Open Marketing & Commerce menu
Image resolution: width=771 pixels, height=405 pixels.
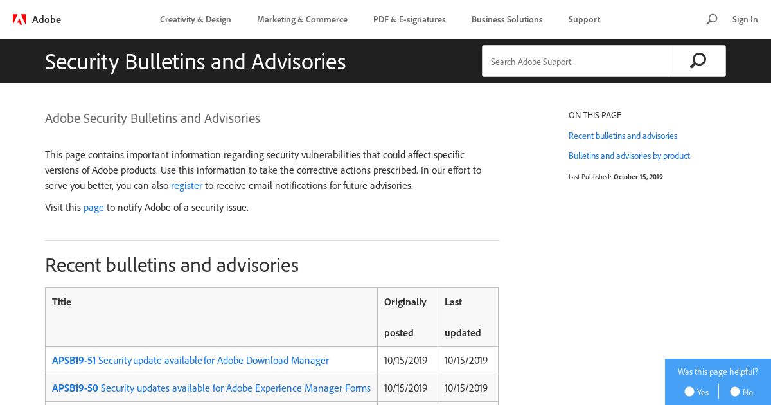click(x=302, y=19)
